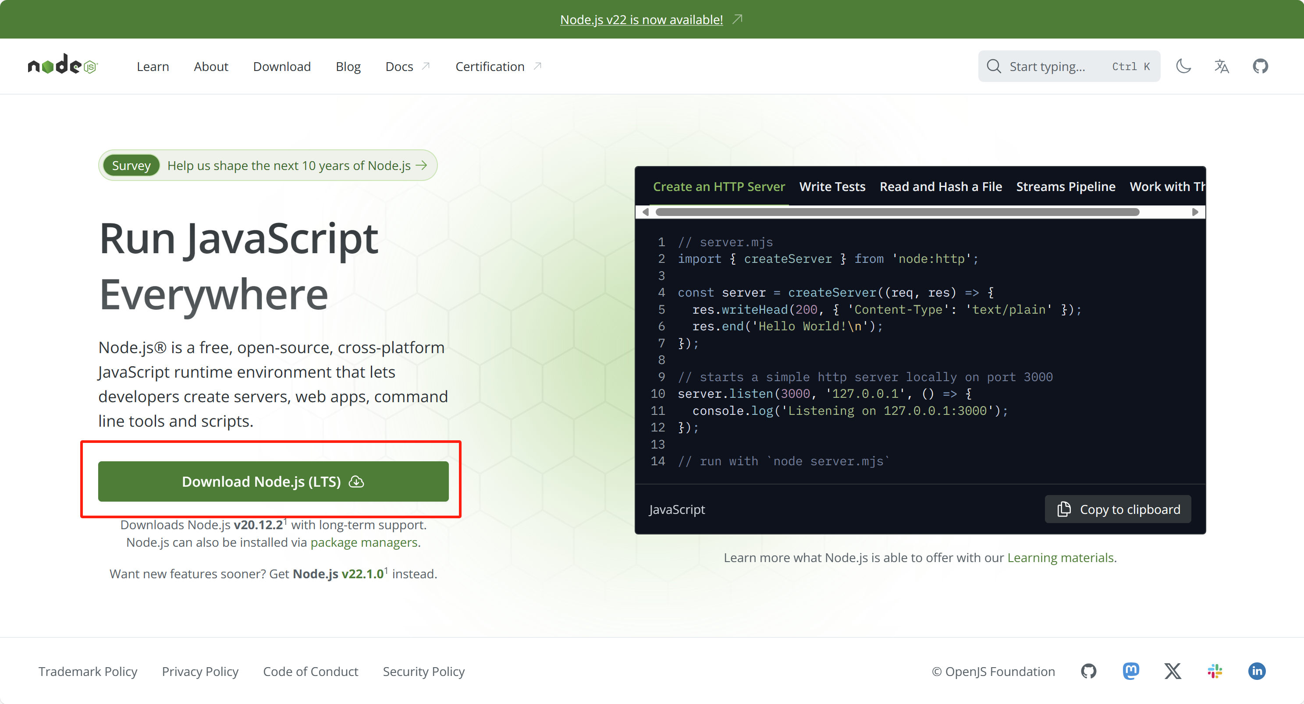Click right scroll arrow of code tabs

pos(1195,212)
